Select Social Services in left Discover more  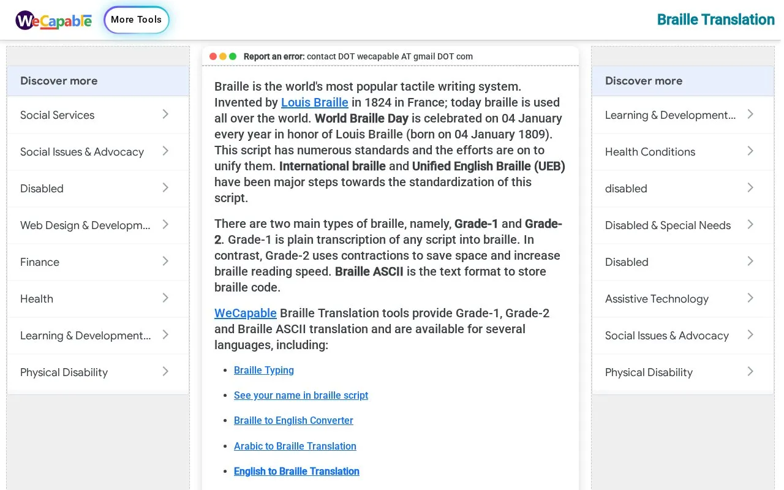98,115
